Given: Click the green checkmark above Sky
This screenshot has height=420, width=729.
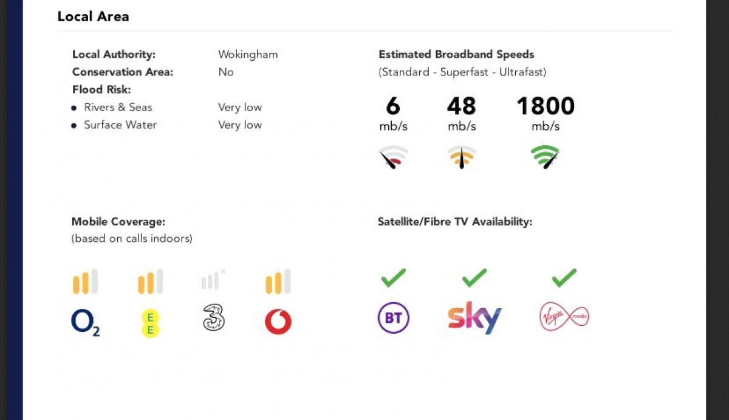Looking at the screenshot, I should 474,278.
